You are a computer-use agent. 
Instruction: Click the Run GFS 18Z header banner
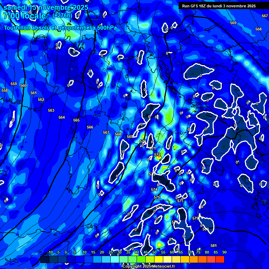[219, 6]
